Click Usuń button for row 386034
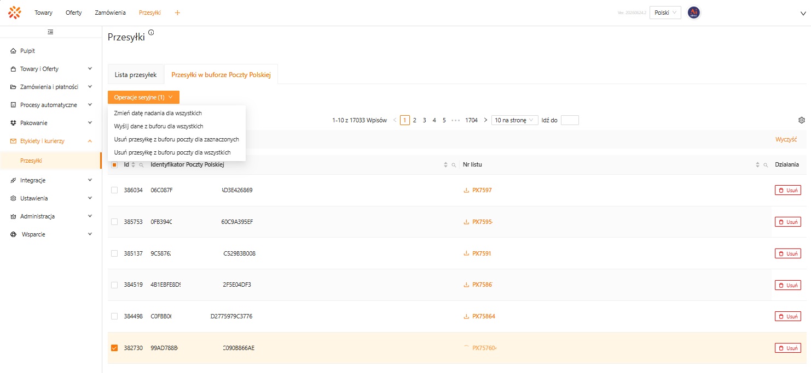Screen dimensions: 811x373 point(788,191)
